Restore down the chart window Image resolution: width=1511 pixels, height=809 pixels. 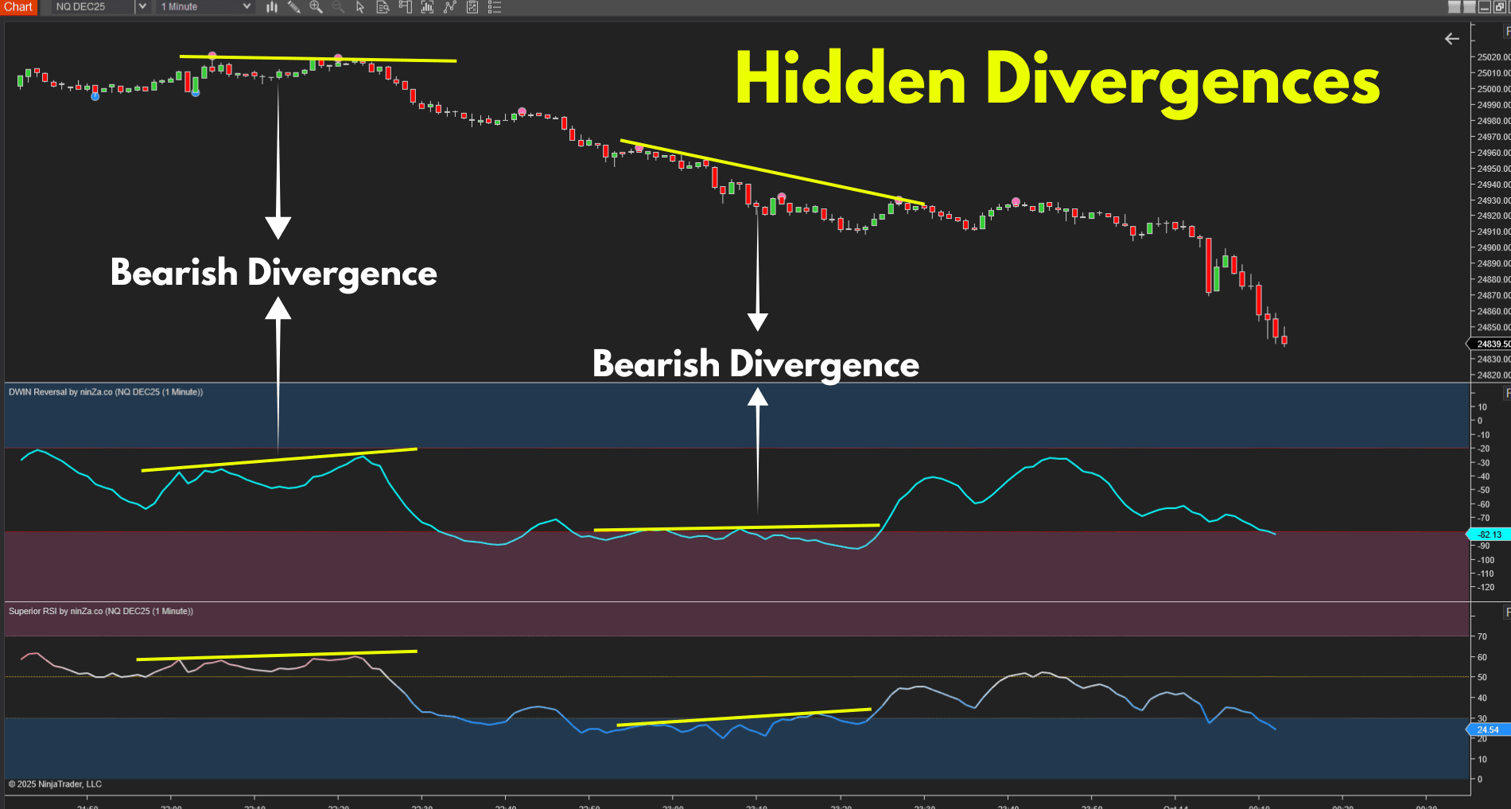[x=1499, y=7]
